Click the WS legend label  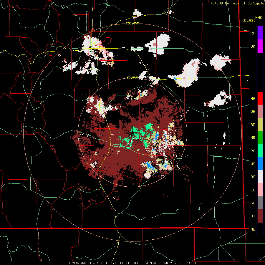point(253,164)
